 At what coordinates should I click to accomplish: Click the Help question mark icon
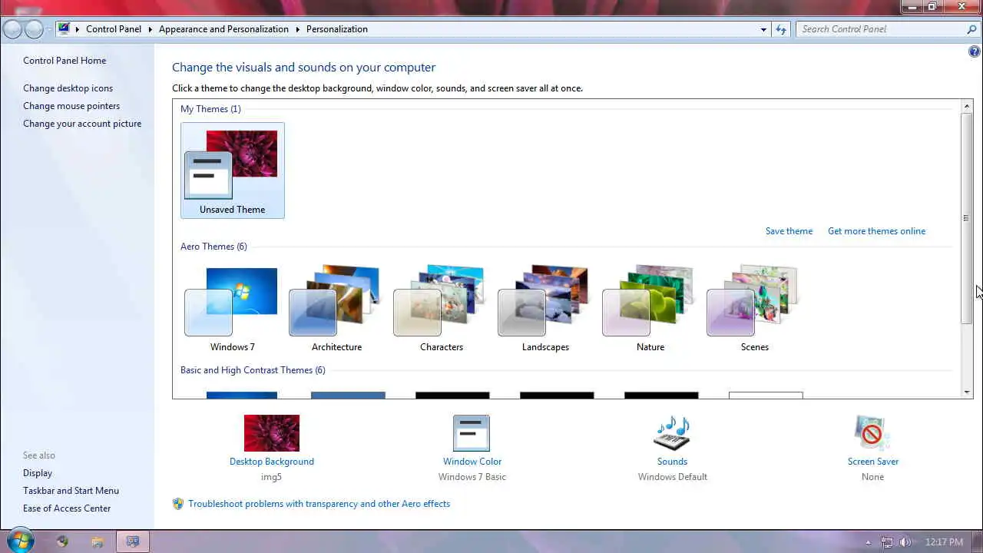coord(975,52)
